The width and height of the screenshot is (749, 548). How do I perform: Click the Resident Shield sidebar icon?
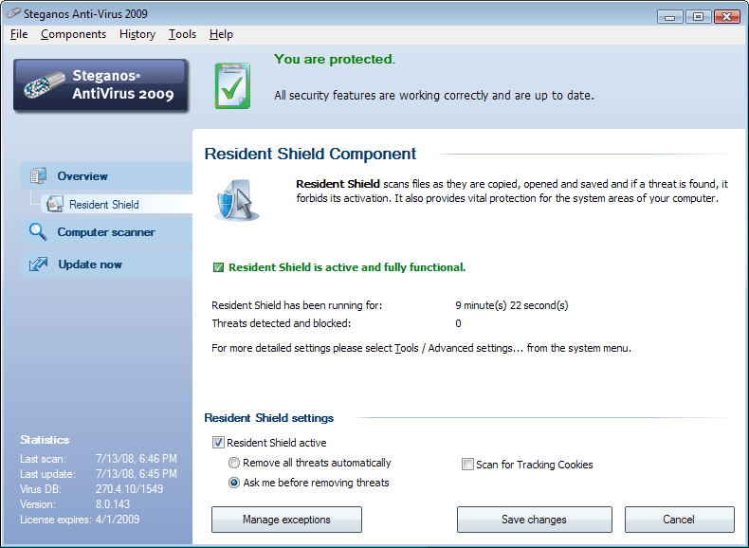pyautogui.click(x=54, y=204)
